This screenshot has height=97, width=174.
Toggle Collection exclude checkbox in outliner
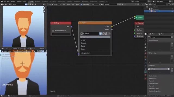[149, 9]
